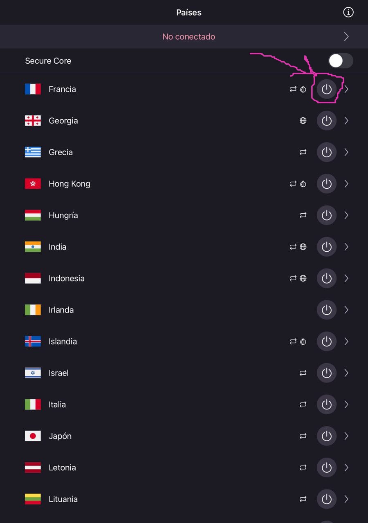Tap the Lituania country name
The image size is (368, 523).
63,499
